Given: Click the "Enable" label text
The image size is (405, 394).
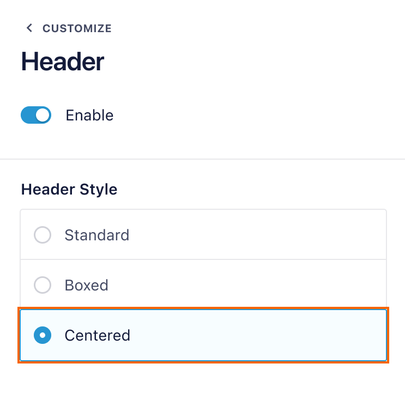Looking at the screenshot, I should [x=89, y=116].
